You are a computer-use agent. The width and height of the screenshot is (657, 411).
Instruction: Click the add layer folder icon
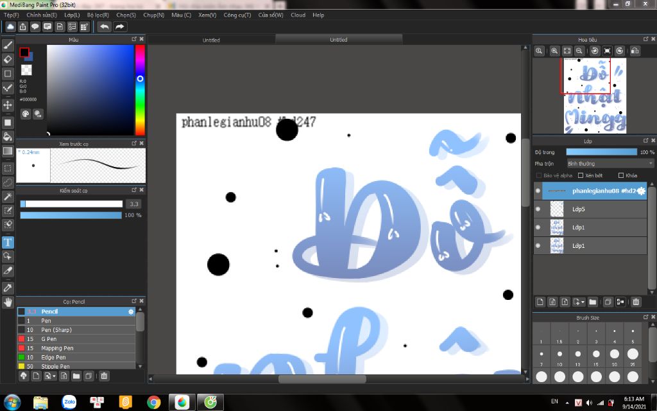tap(592, 302)
